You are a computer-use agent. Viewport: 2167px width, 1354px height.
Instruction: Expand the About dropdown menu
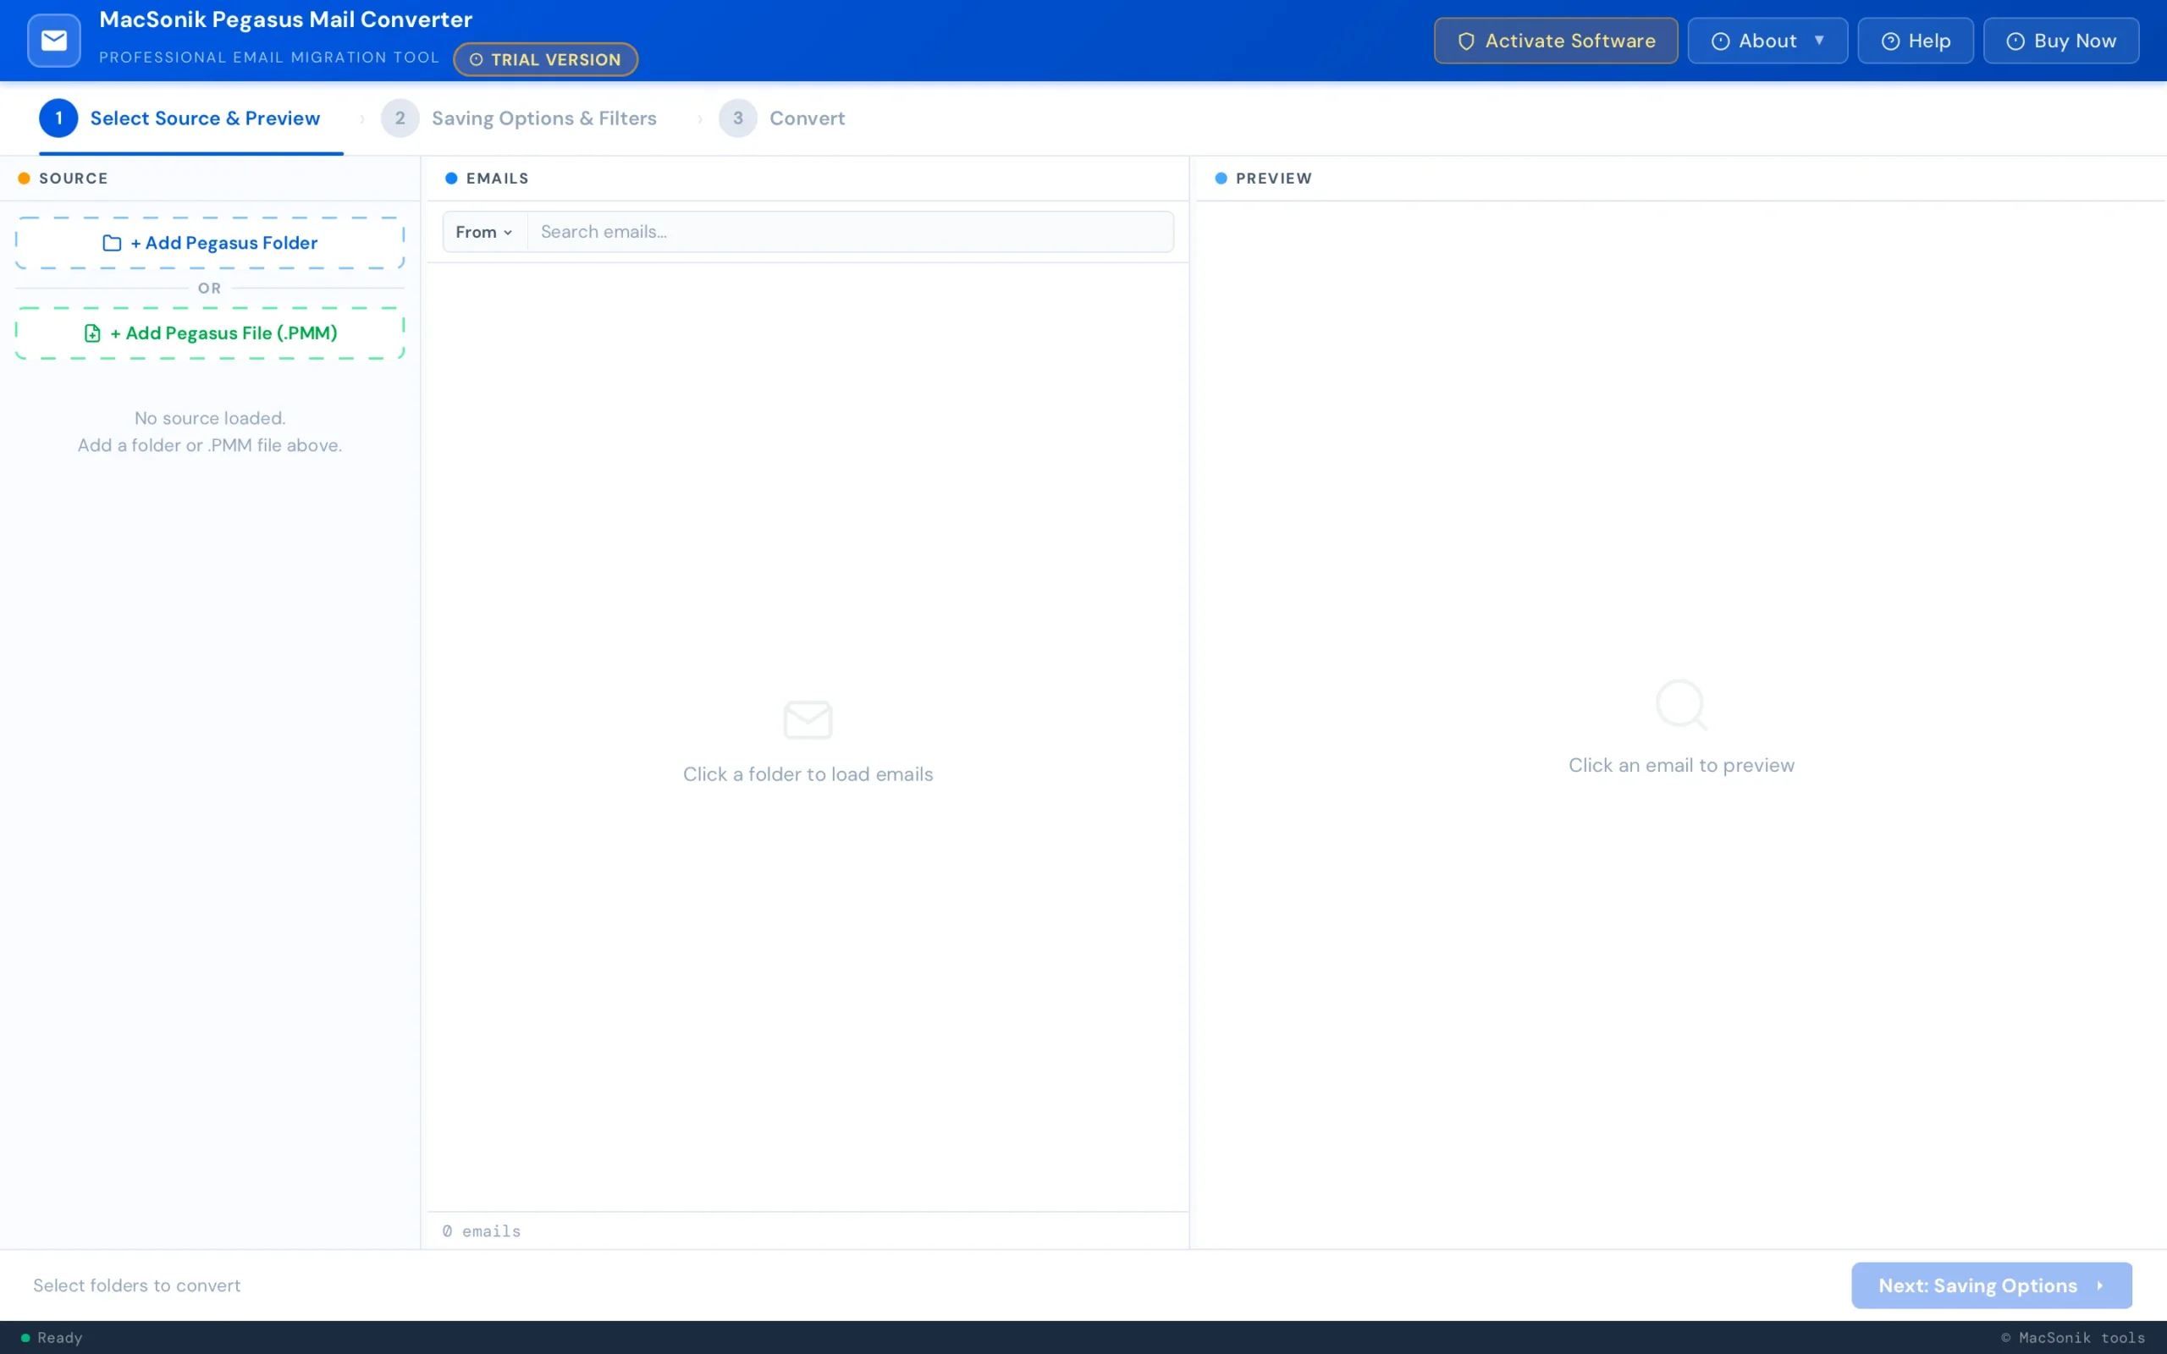(x=1767, y=41)
